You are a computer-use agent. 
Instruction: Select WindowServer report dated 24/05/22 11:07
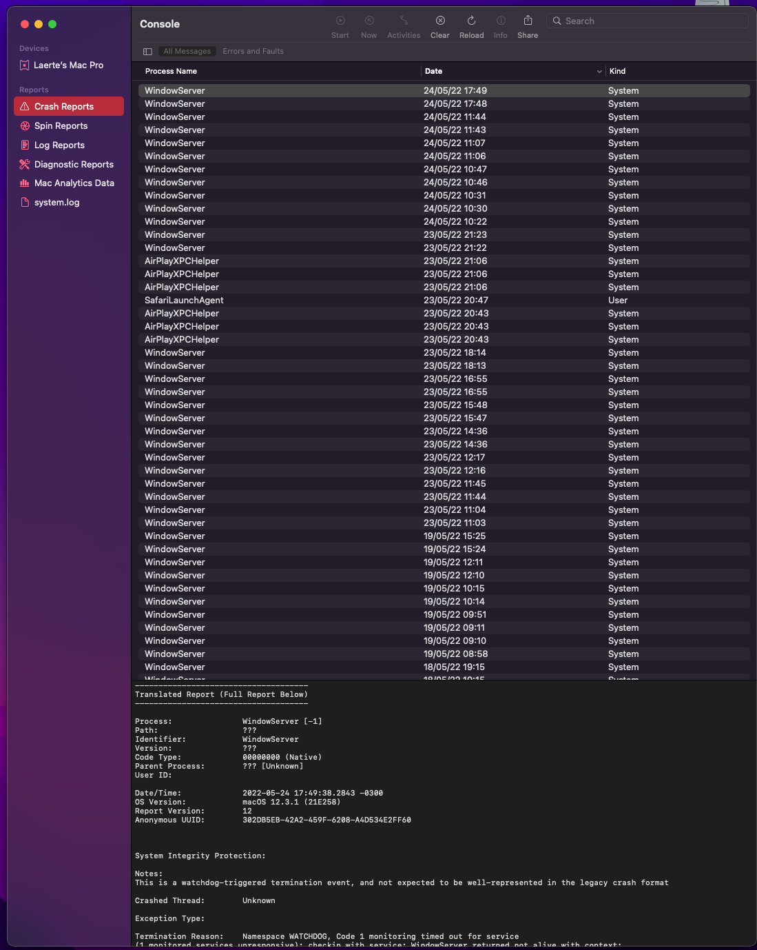(x=444, y=143)
